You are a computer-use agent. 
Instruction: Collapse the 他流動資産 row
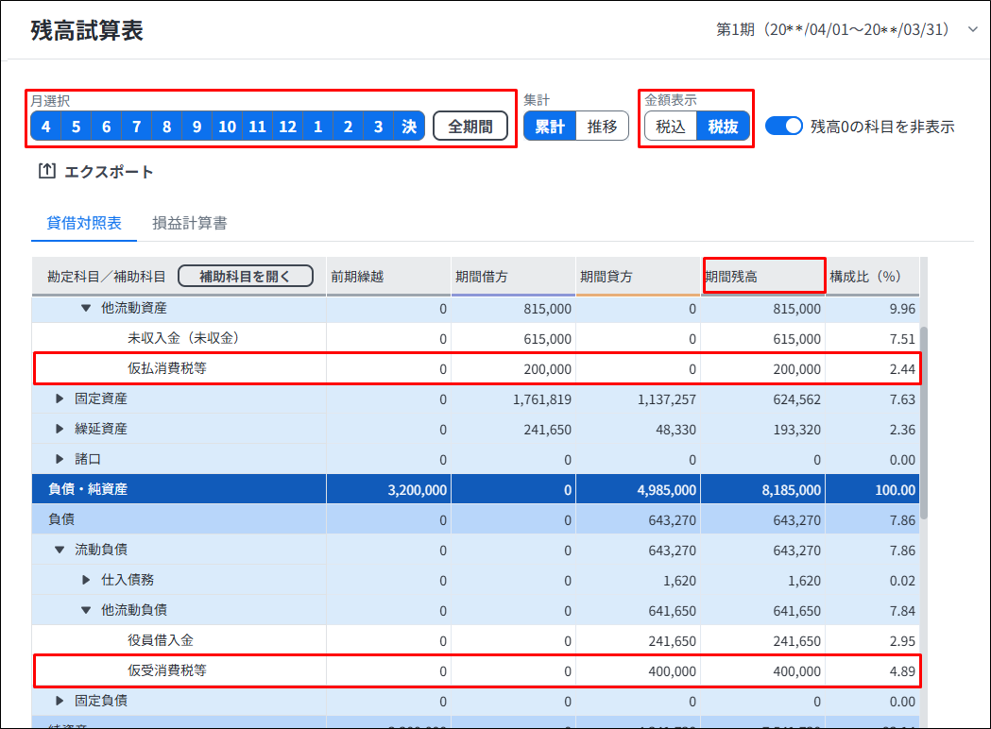click(x=86, y=308)
